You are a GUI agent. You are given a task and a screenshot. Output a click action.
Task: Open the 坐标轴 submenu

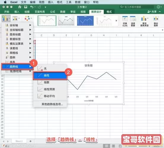(17, 25)
